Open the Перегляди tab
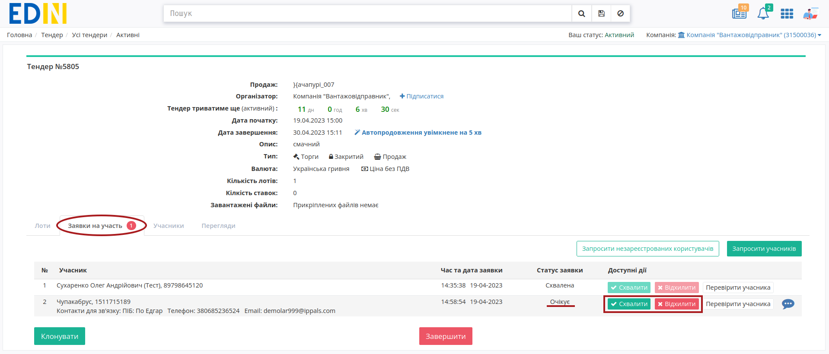Image resolution: width=829 pixels, height=354 pixels. 218,226
